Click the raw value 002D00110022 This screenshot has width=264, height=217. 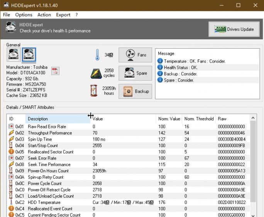[x=232, y=202]
